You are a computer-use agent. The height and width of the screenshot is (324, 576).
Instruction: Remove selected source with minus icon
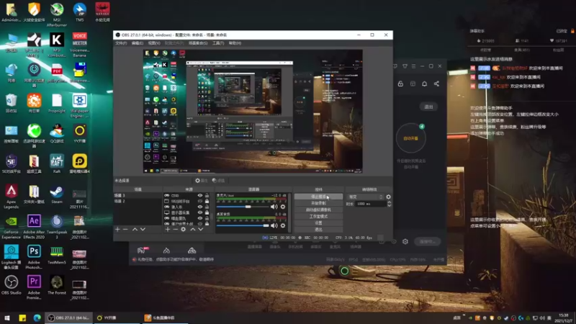(175, 229)
